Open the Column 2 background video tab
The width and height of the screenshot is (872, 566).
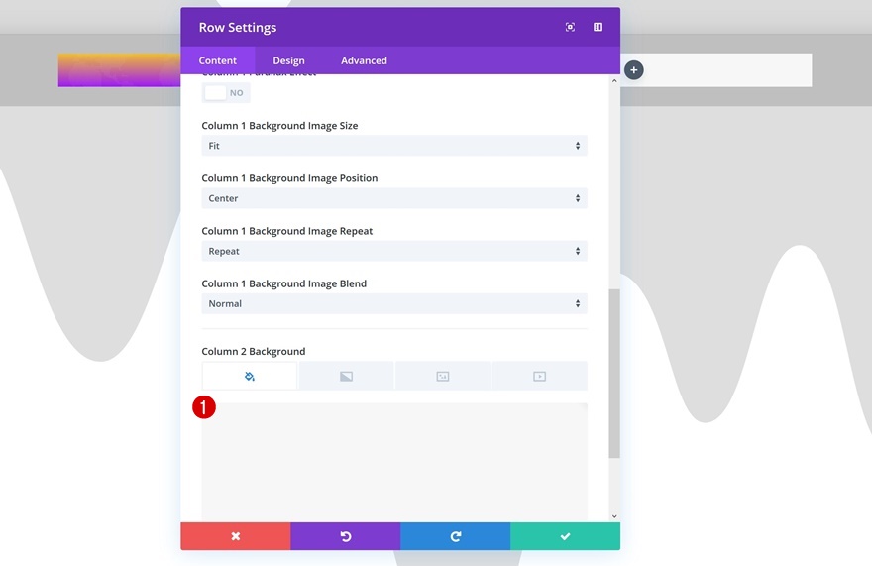(539, 377)
